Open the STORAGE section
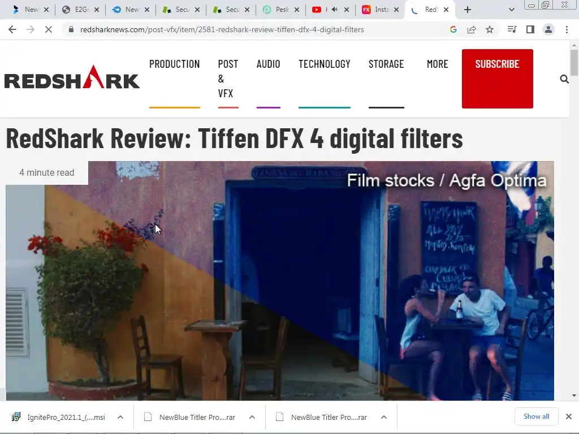 point(386,64)
